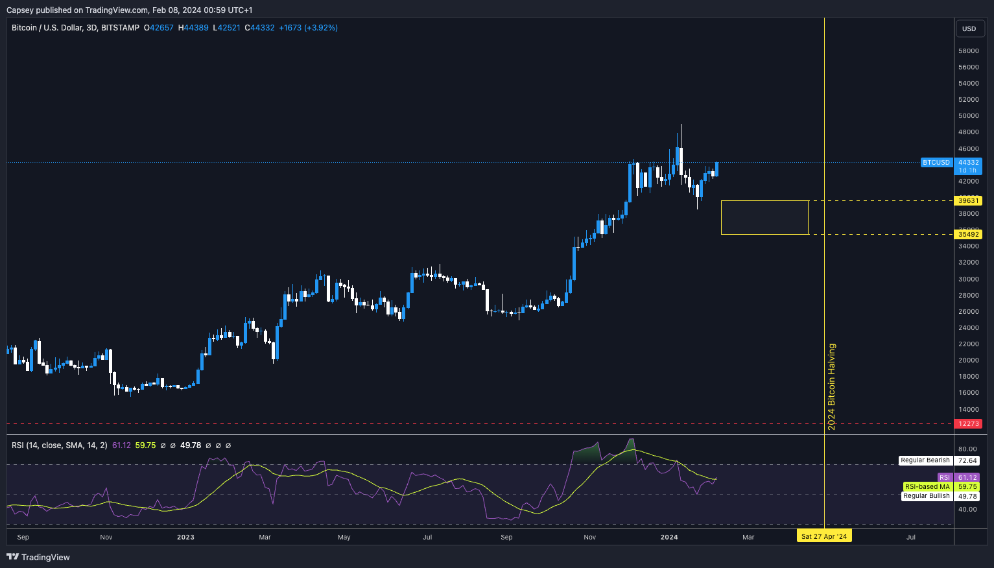This screenshot has height=568, width=994.
Task: Click the yellow 39631 price label
Action: point(969,201)
